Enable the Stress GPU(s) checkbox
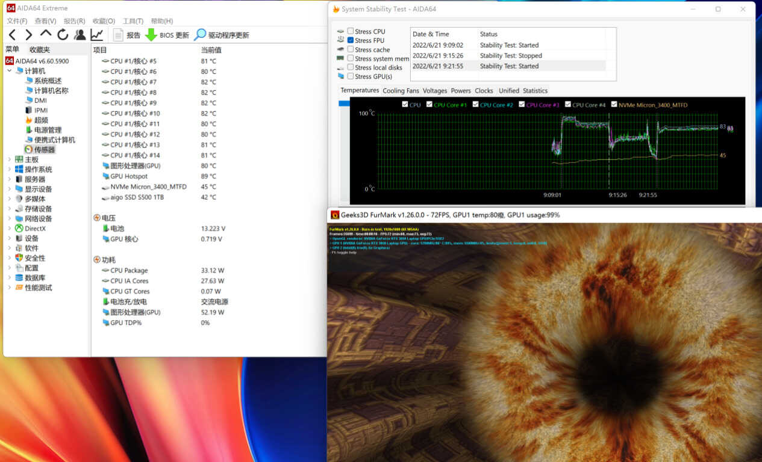762x462 pixels. coord(351,76)
